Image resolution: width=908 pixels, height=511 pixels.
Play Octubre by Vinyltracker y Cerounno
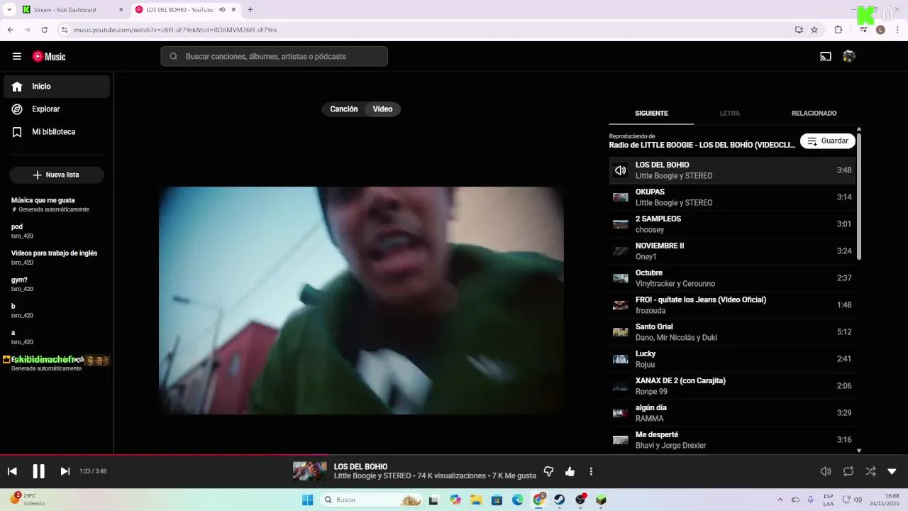point(732,278)
